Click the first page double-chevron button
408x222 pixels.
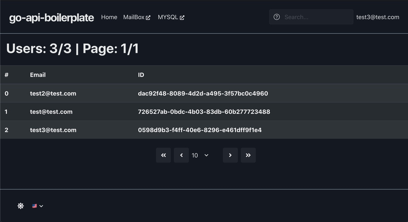pyautogui.click(x=163, y=155)
